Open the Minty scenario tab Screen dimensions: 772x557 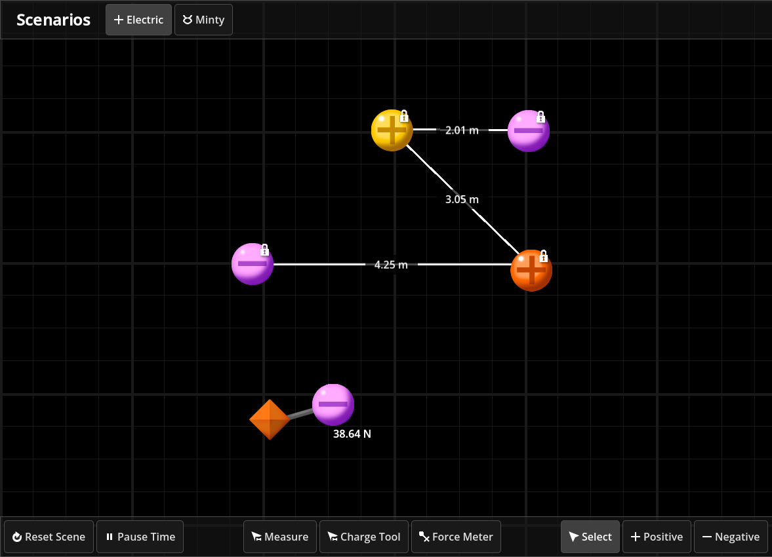pyautogui.click(x=203, y=20)
